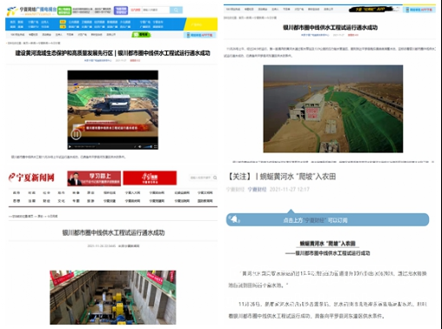442x329 pixels.
Task: Click the APP download button under the yellow banner
Action: coord(200,35)
